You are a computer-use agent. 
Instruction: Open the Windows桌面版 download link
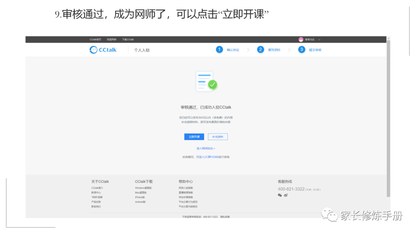(143, 188)
